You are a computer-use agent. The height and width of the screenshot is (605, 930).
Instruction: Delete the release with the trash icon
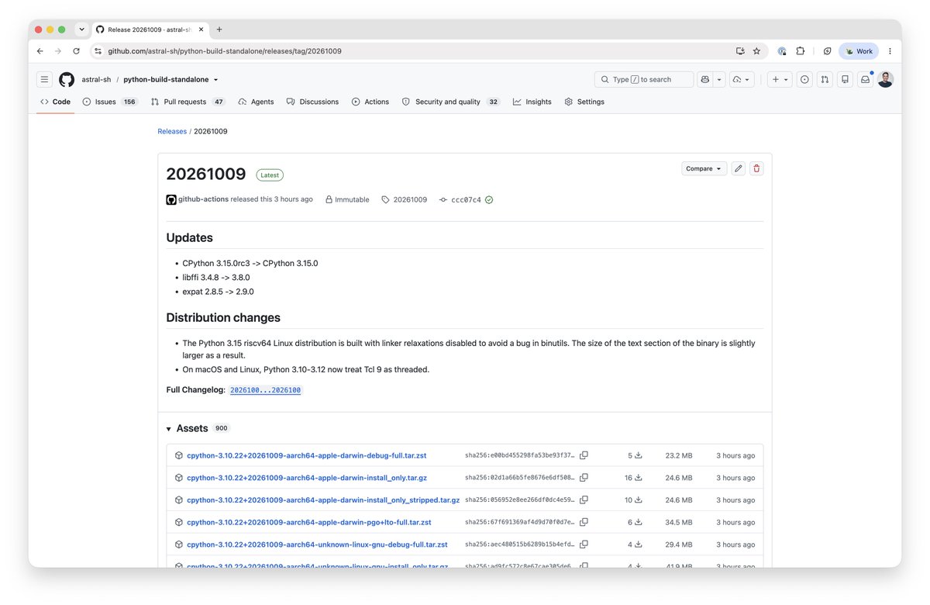[x=756, y=168]
